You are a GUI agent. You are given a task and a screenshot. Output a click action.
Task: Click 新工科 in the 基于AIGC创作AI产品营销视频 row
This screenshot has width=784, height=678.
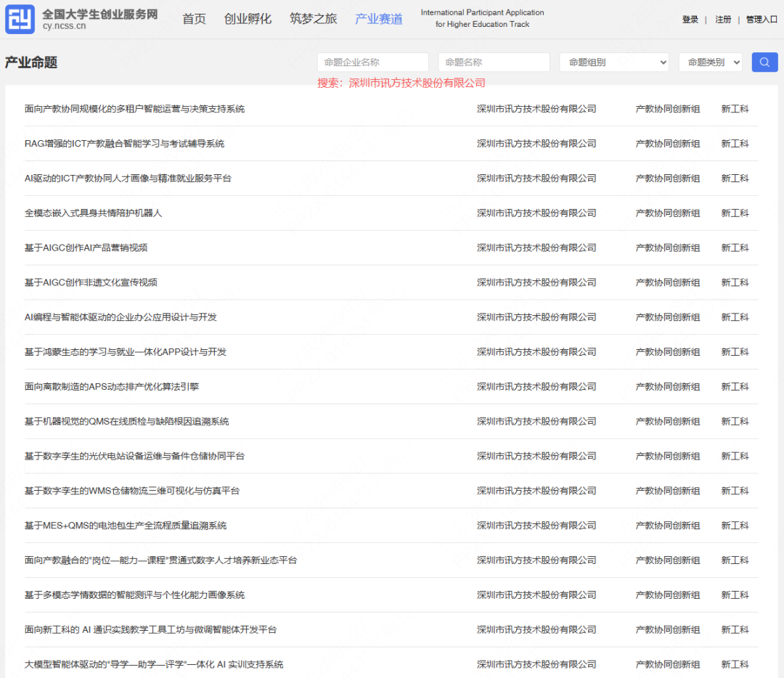[735, 248]
